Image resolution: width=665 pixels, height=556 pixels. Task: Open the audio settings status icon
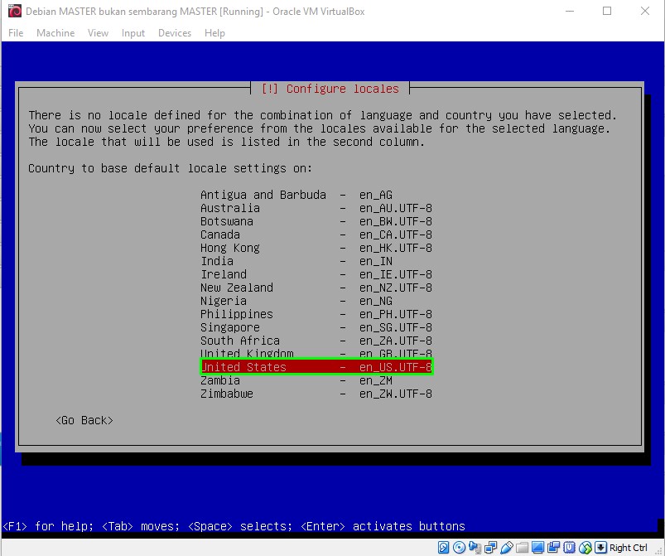pos(475,548)
